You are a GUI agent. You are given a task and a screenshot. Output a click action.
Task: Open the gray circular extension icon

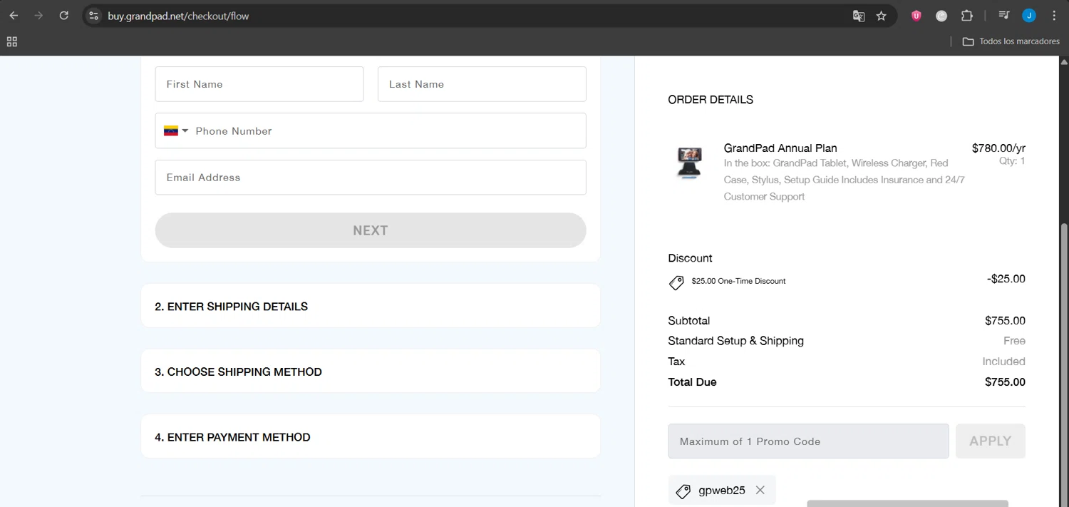[941, 16]
